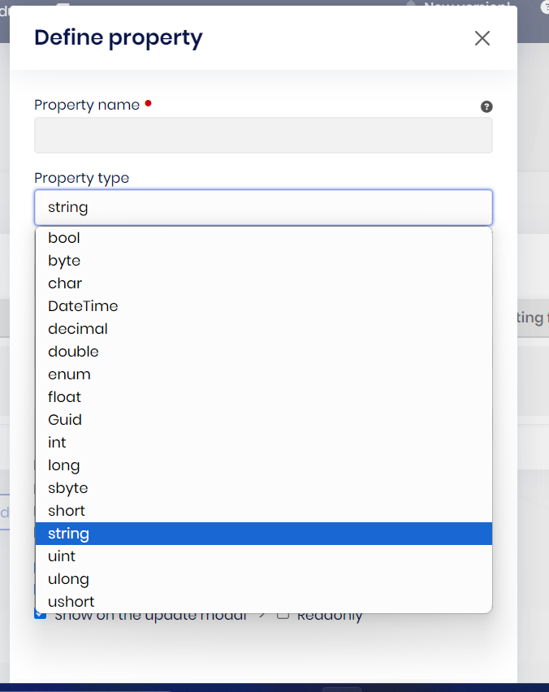This screenshot has height=692, width=549.
Task: Click the help question mark icon
Action: coord(486,106)
